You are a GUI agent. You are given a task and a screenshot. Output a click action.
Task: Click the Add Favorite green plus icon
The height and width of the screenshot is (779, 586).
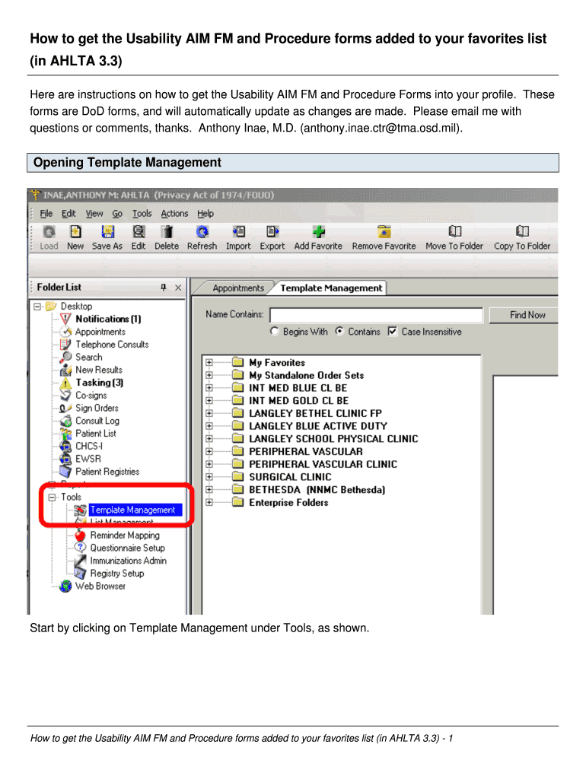319,232
